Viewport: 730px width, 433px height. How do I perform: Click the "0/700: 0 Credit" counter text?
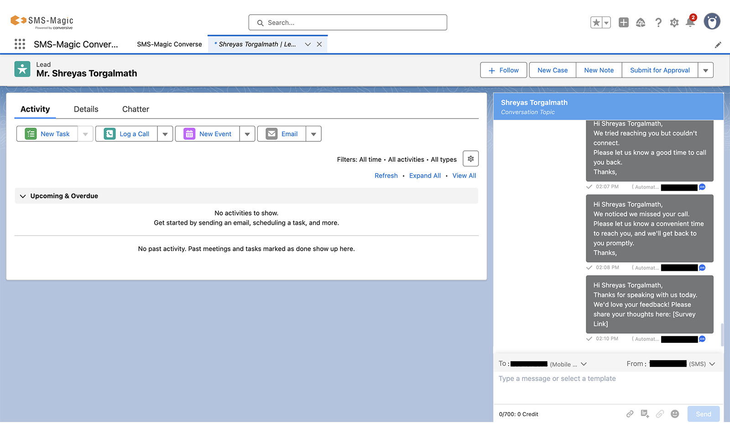(519, 414)
